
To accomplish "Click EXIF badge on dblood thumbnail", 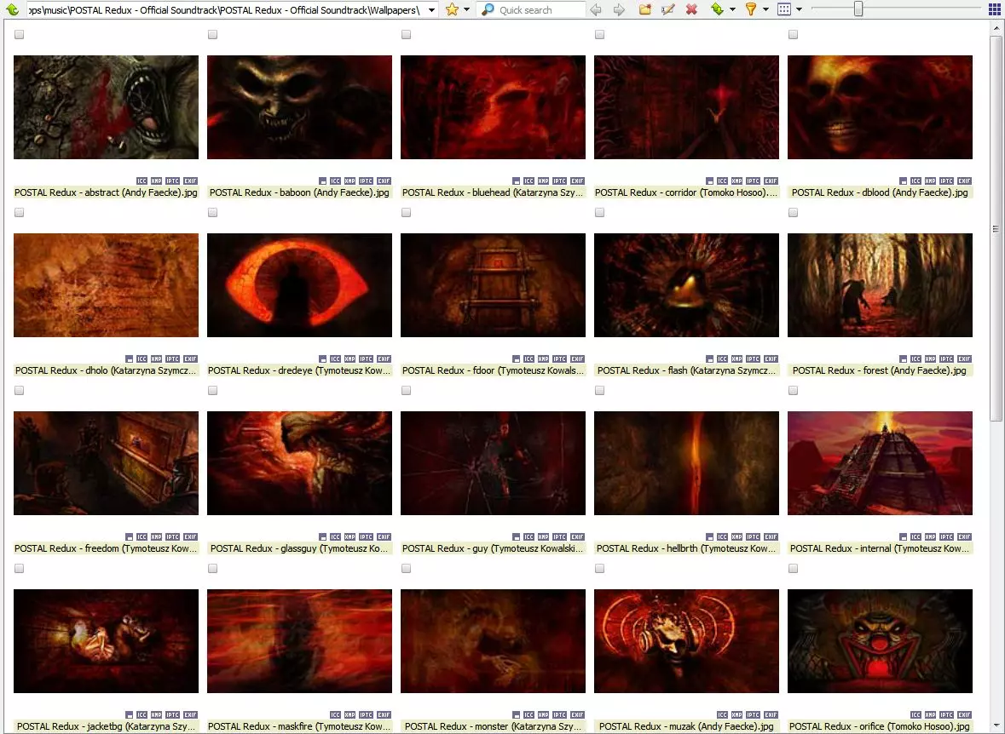I will tap(965, 181).
